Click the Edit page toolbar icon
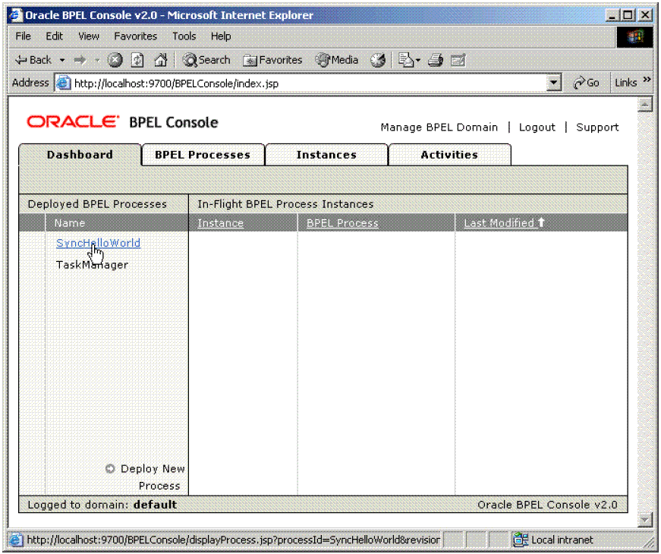Viewport: 661px width, 554px height. pos(458,60)
